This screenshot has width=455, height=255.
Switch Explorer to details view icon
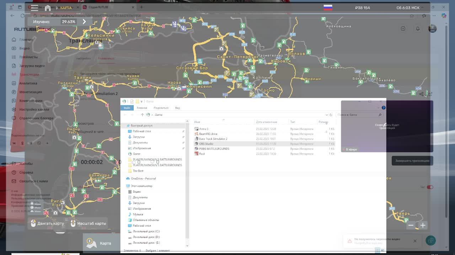coord(378,250)
